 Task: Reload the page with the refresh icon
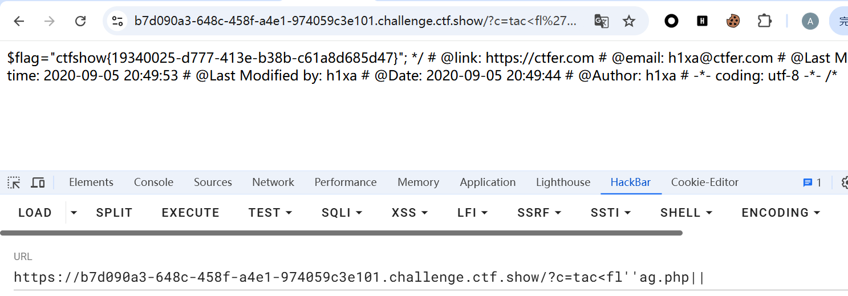point(80,22)
